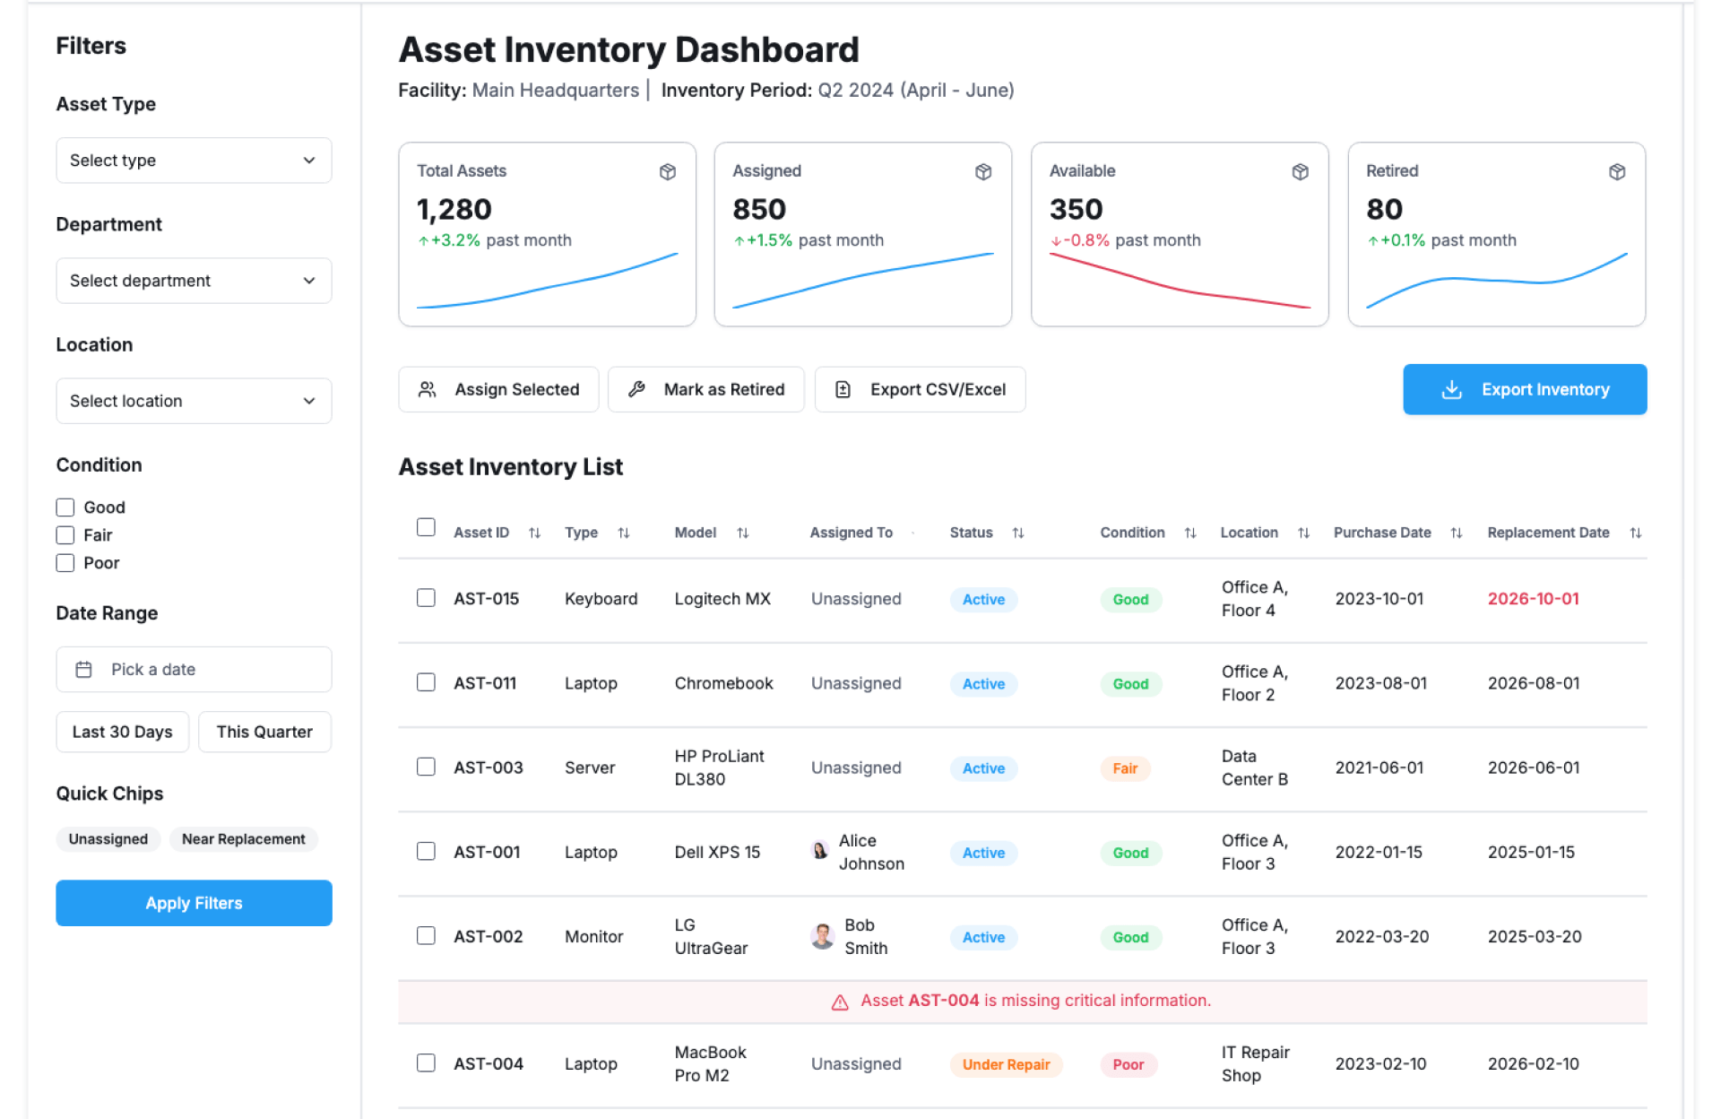Open the Select location dropdown
Viewport: 1721px width, 1119px height.
pyautogui.click(x=194, y=401)
